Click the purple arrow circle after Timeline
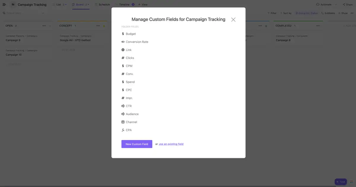Screen dimensions: 356x187 click(133, 4)
